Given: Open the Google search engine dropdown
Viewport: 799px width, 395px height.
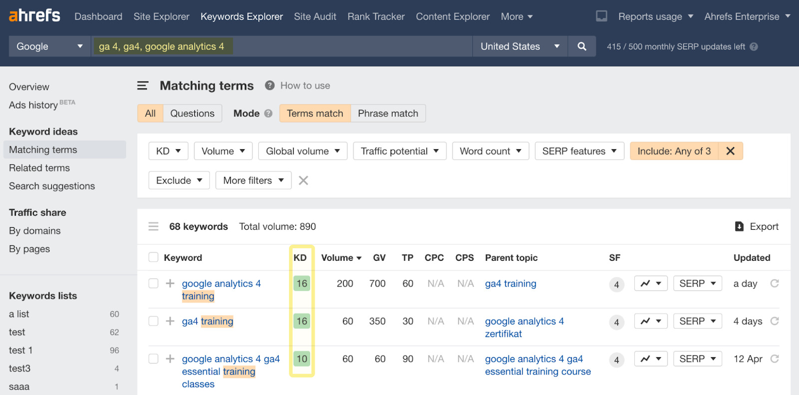Looking at the screenshot, I should pos(49,46).
